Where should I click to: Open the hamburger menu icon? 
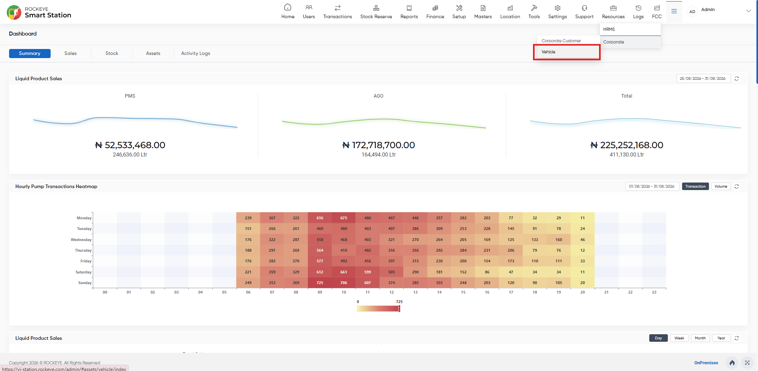(x=674, y=11)
